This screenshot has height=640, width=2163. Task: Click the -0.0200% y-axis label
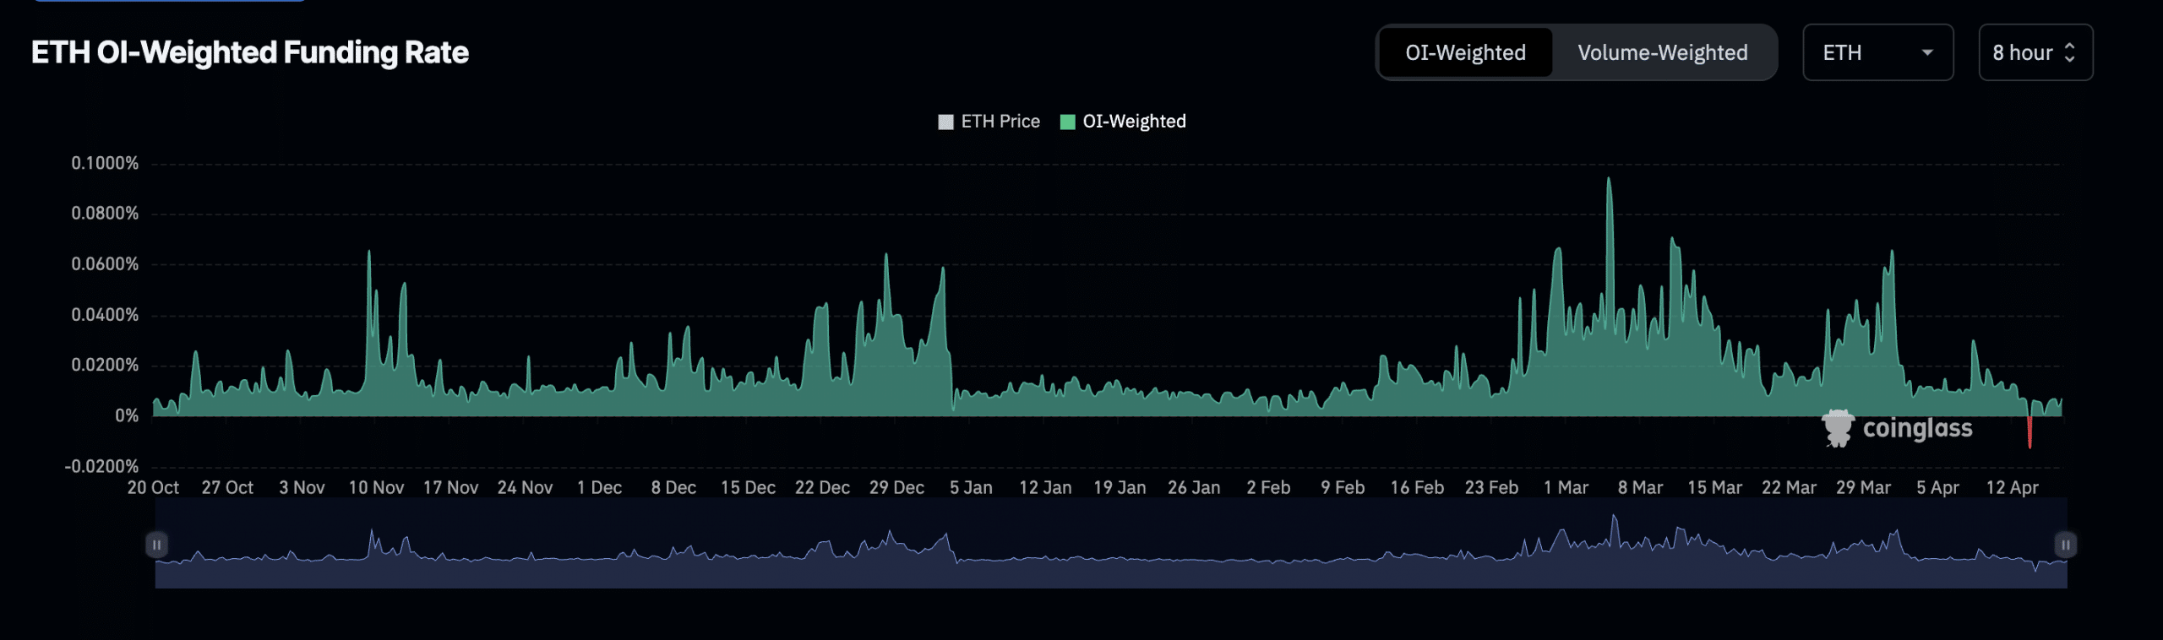click(101, 466)
